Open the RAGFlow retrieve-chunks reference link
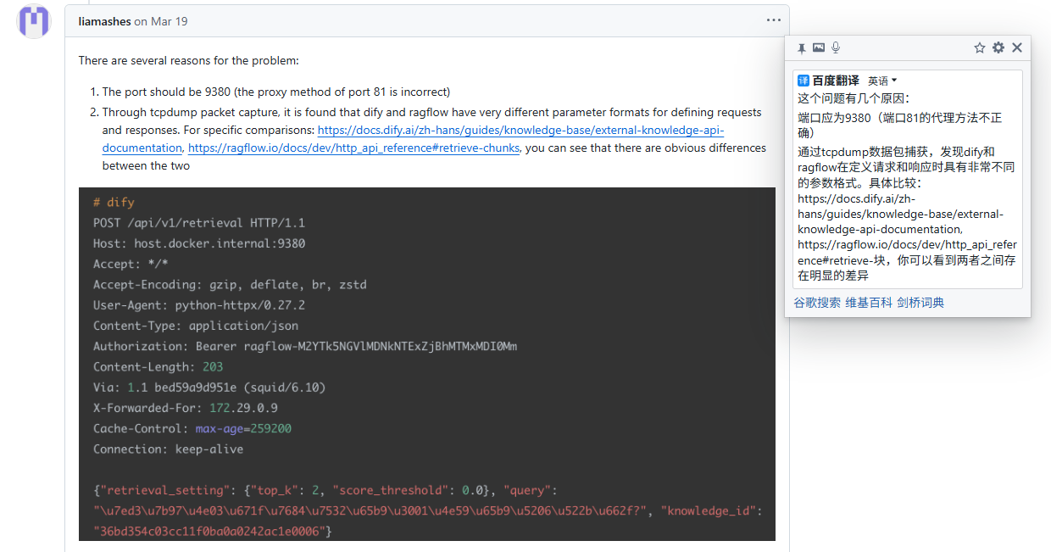The image size is (1051, 552). tap(353, 148)
